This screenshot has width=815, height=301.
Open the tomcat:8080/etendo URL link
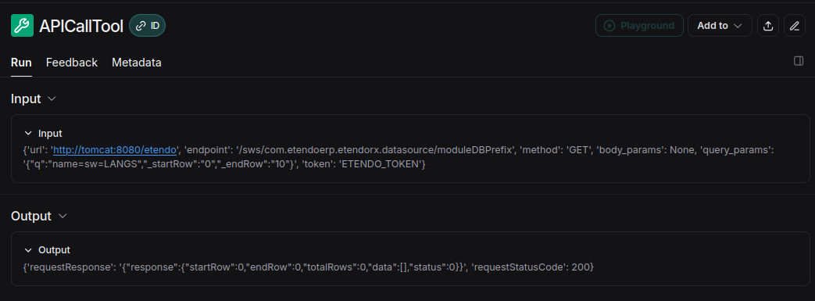pyautogui.click(x=115, y=150)
